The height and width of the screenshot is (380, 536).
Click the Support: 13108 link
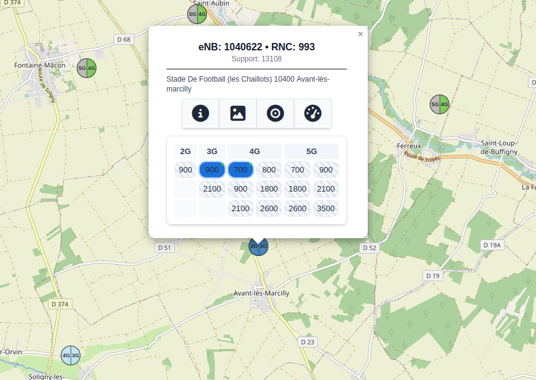point(257,59)
